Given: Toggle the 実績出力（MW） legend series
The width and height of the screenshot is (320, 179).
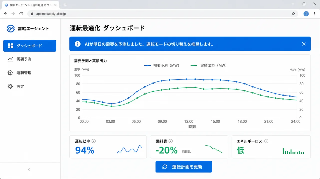Looking at the screenshot, I should (x=208, y=65).
